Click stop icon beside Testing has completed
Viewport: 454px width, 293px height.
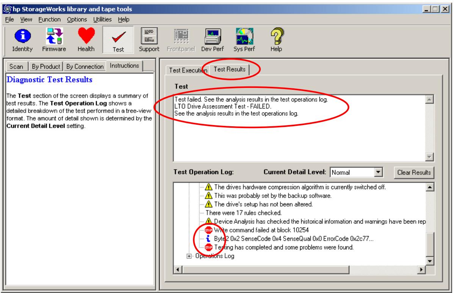click(x=208, y=247)
